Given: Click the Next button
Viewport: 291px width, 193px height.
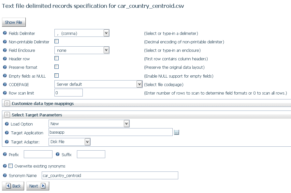Looking at the screenshot, I should click(38, 186).
